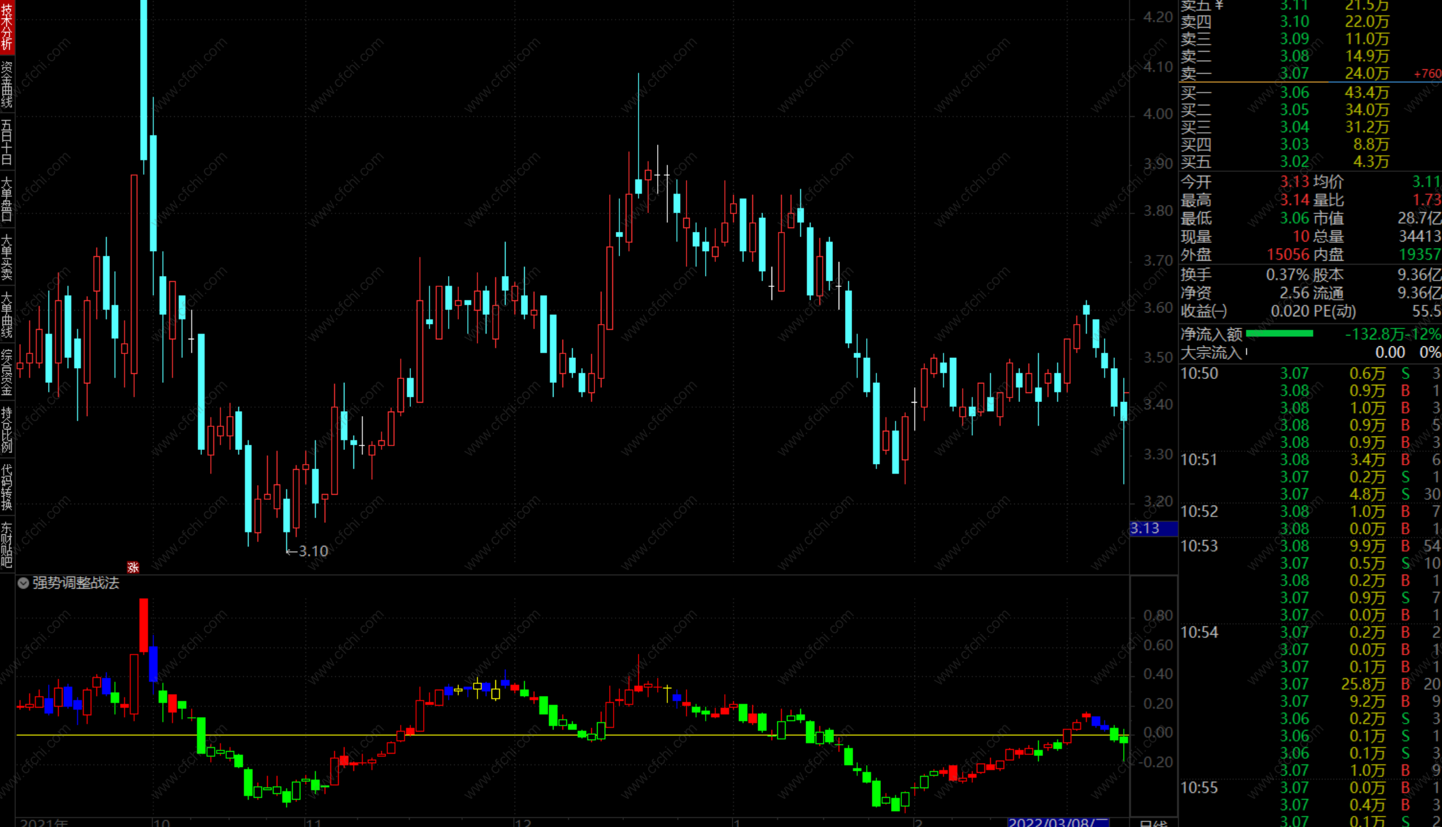Screen dimensions: 1442x827
Task: Open the 资金曲线 sidebar tab
Action: point(7,84)
